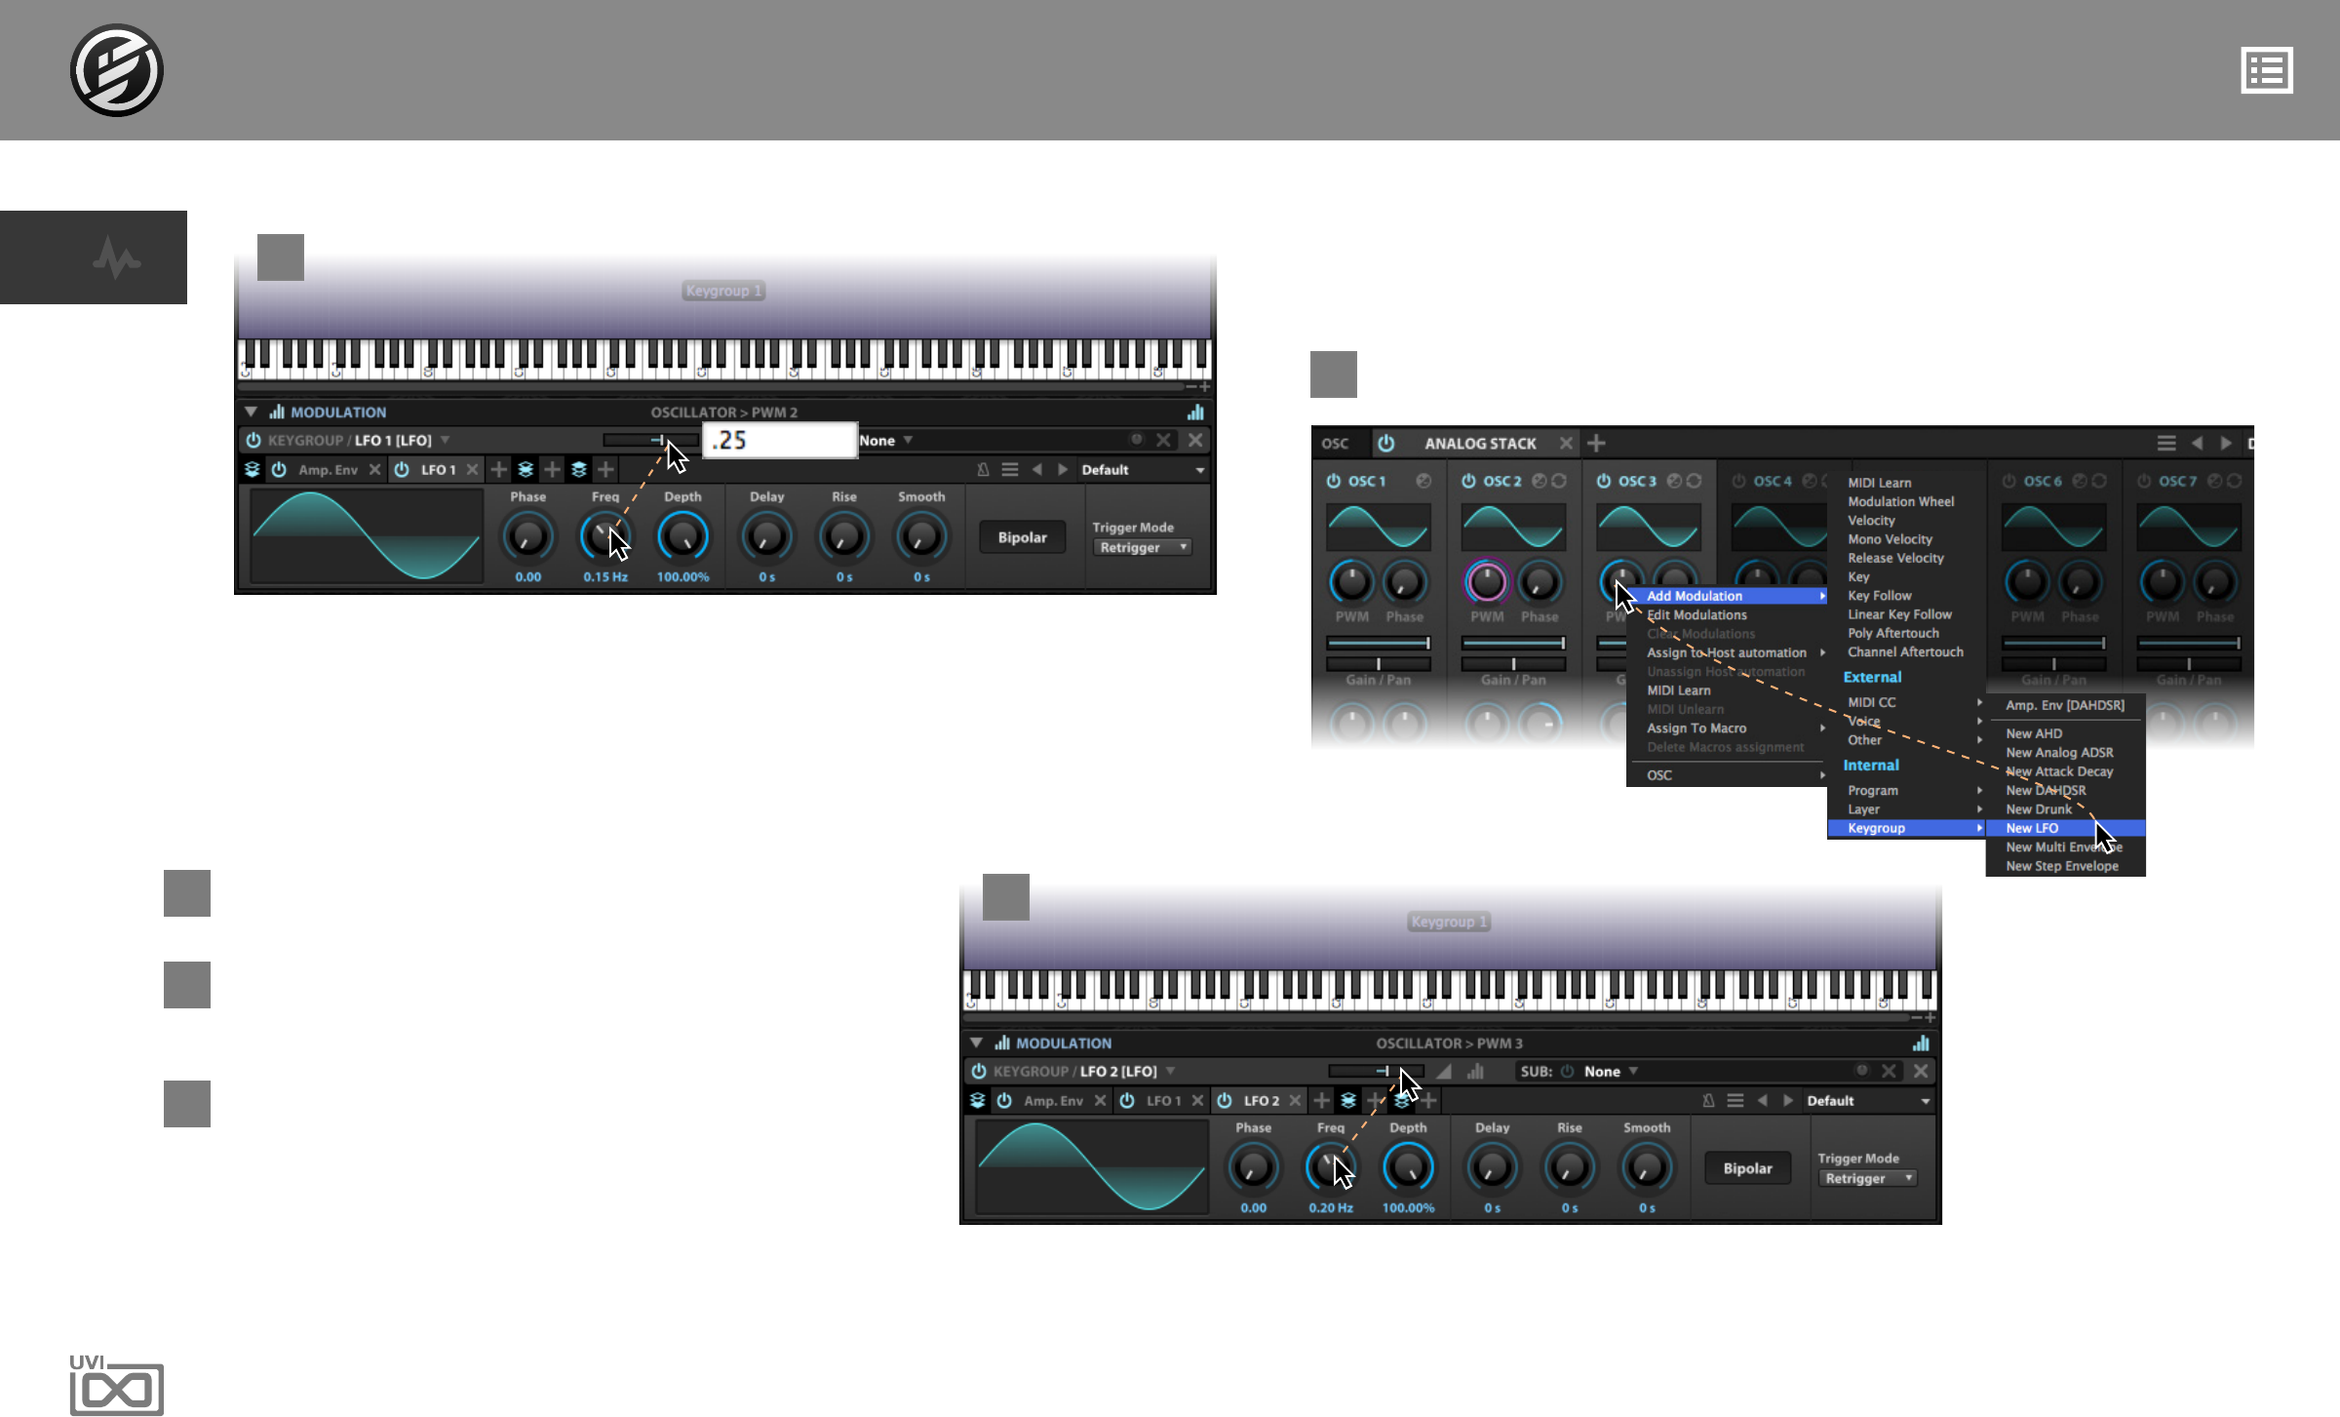
Task: Switch to Amp. Env tab in LFO 1 panel
Action: [328, 470]
